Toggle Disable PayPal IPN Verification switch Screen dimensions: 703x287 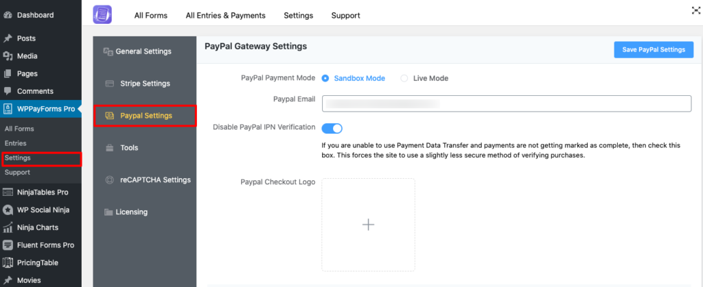pyautogui.click(x=332, y=128)
